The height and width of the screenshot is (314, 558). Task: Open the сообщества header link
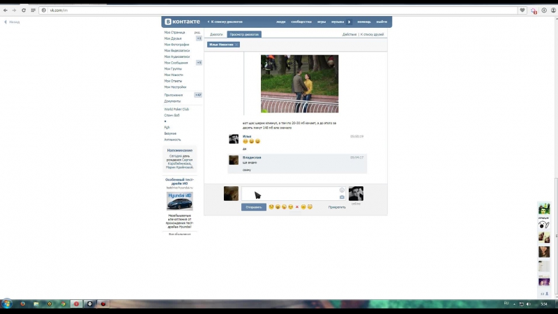(x=301, y=22)
